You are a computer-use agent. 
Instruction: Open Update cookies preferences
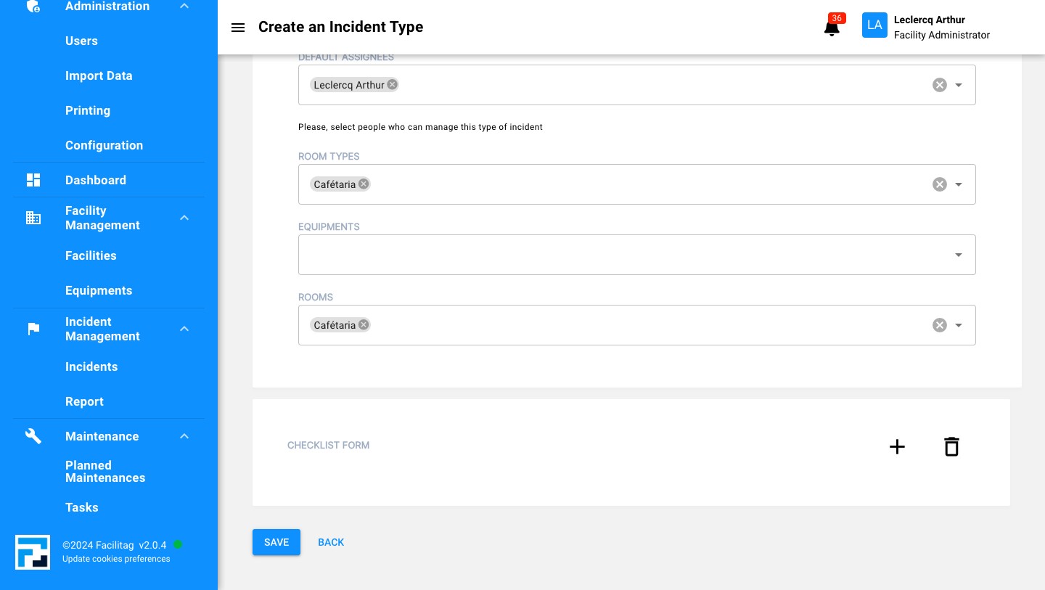click(116, 559)
